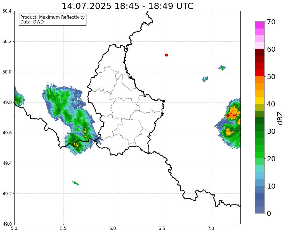Image resolution: width=286 pixels, height=233 pixels.
Task: Click the plot title date and time
Action: [127, 6]
